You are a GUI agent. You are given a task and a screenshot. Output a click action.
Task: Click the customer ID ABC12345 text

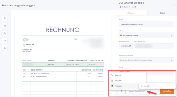coord(27,52)
